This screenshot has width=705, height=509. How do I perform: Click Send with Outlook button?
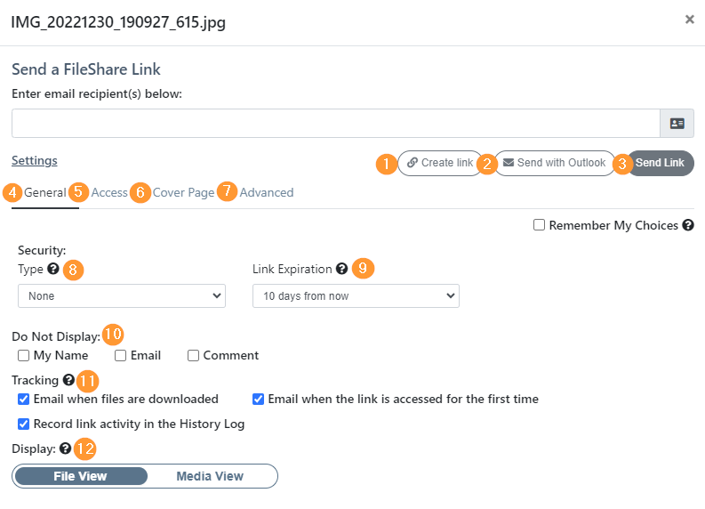coord(554,164)
